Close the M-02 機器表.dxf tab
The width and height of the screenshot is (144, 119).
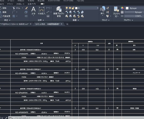click(31, 24)
